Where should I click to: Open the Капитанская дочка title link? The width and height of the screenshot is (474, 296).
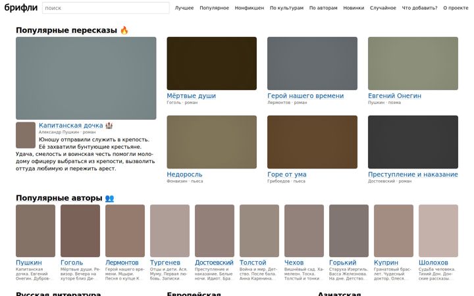pos(70,126)
